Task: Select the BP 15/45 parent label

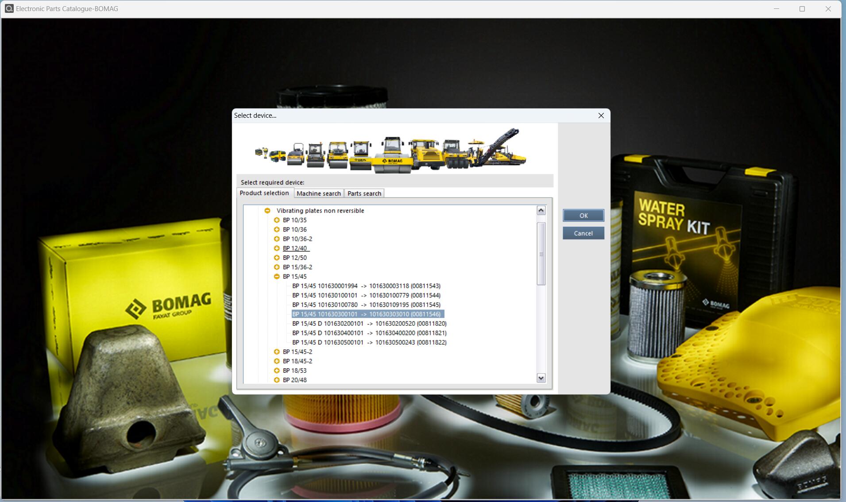Action: click(295, 276)
